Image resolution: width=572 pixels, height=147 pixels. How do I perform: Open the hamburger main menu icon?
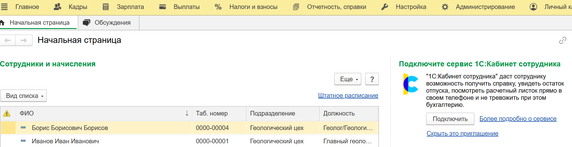(x=4, y=7)
